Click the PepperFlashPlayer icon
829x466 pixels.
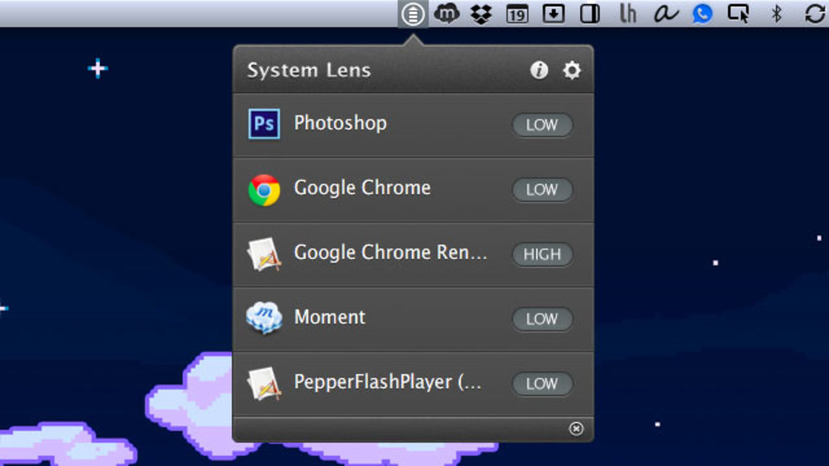coord(264,383)
